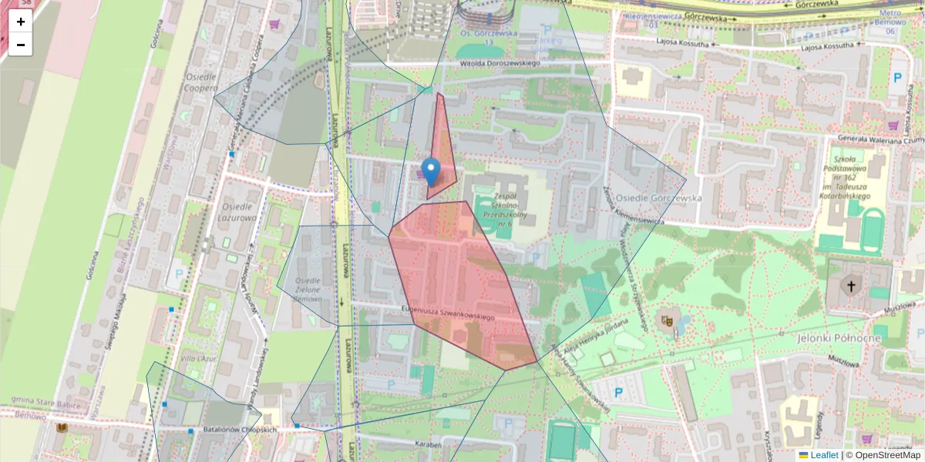Click the parking icon below Os. Górczewska 13
The height and width of the screenshot is (462, 925).
(547, 29)
